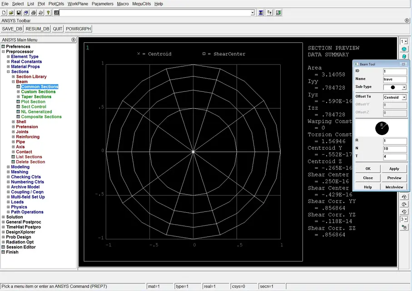Click OK in the Beam Tool

point(368,169)
